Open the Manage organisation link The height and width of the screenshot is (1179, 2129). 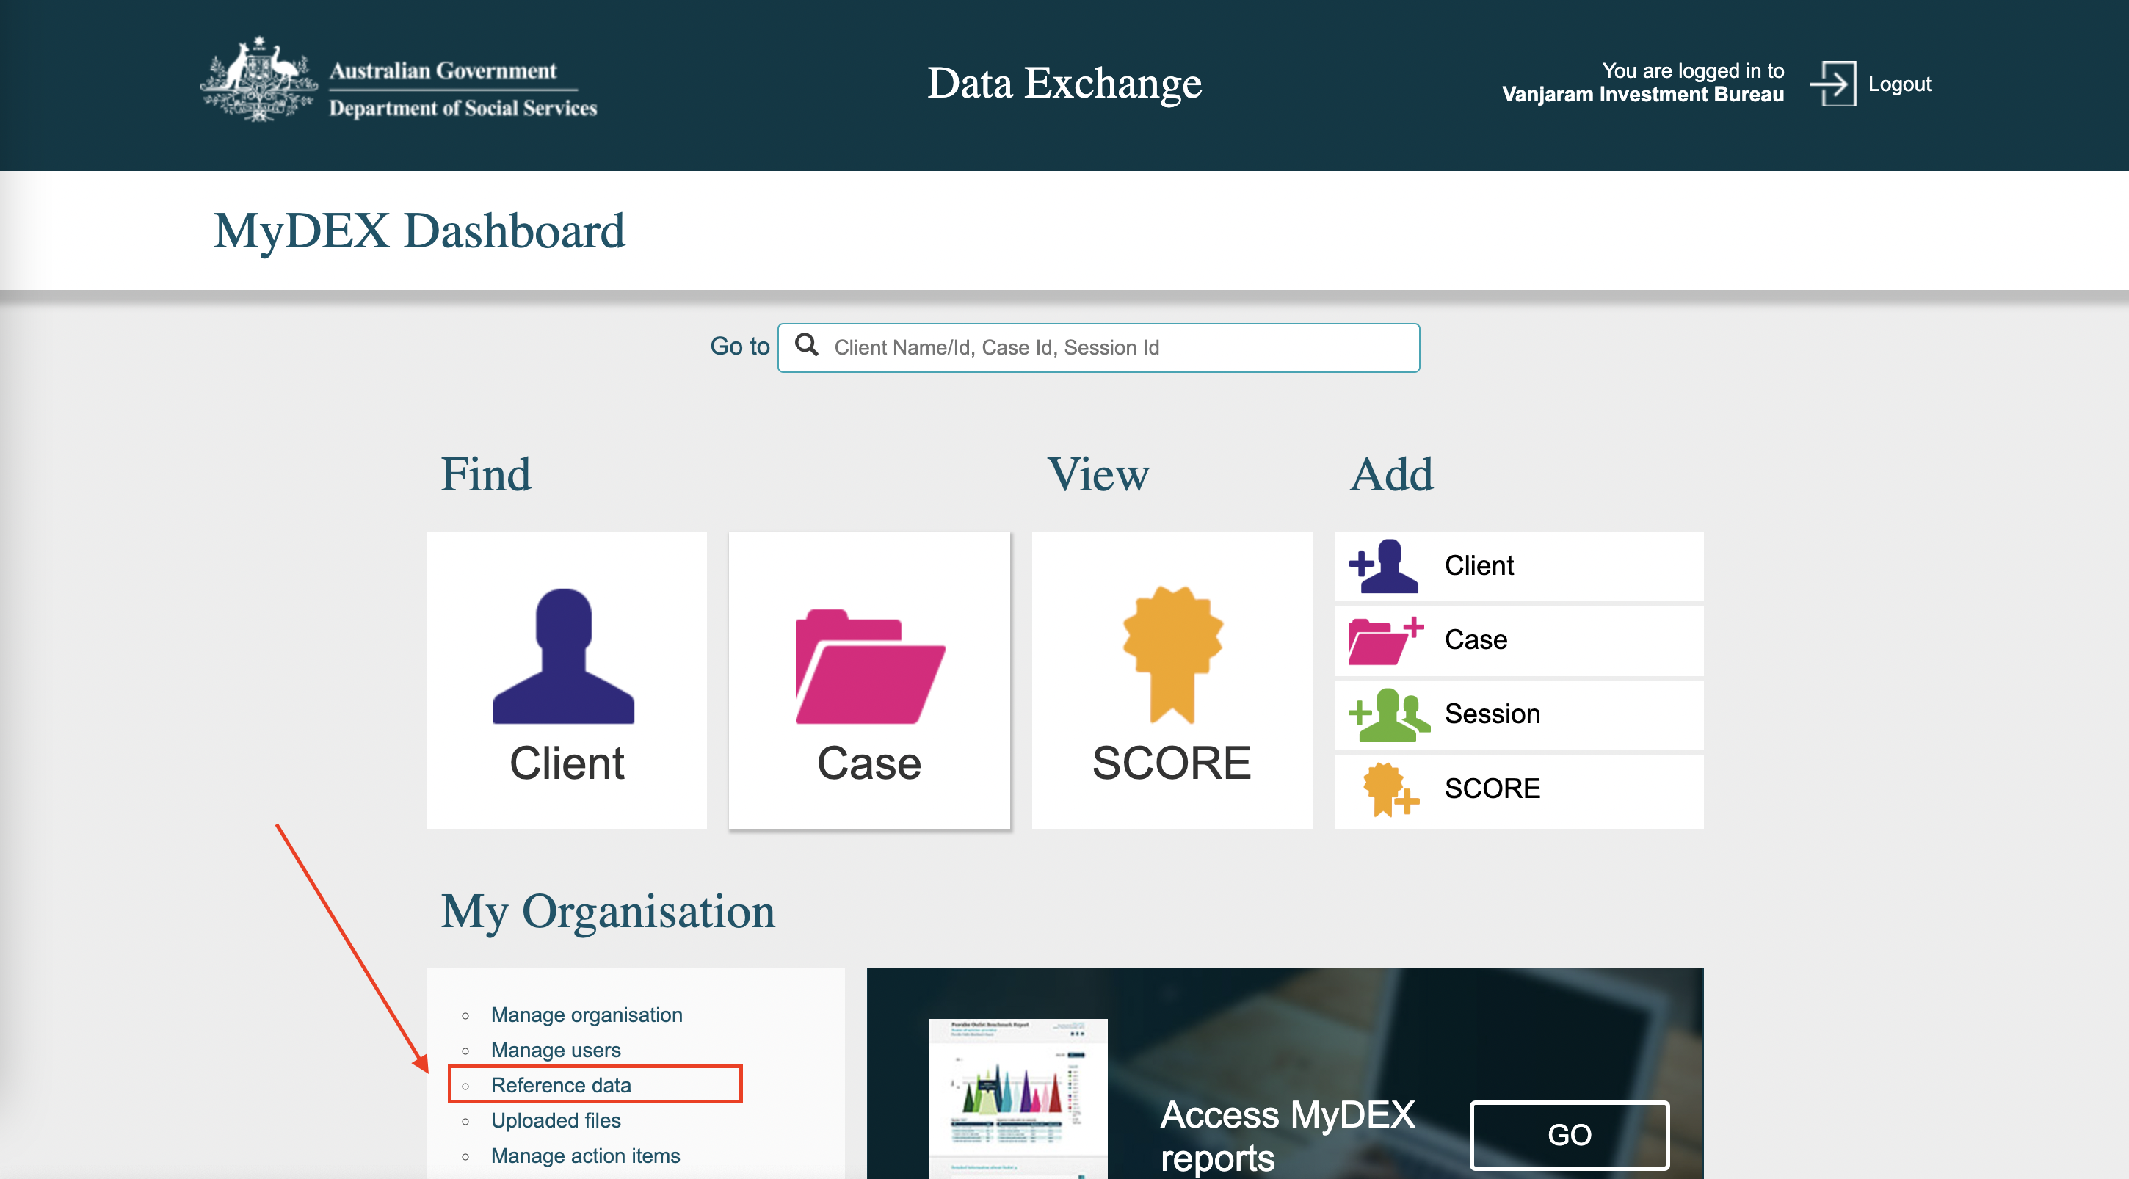(586, 1014)
